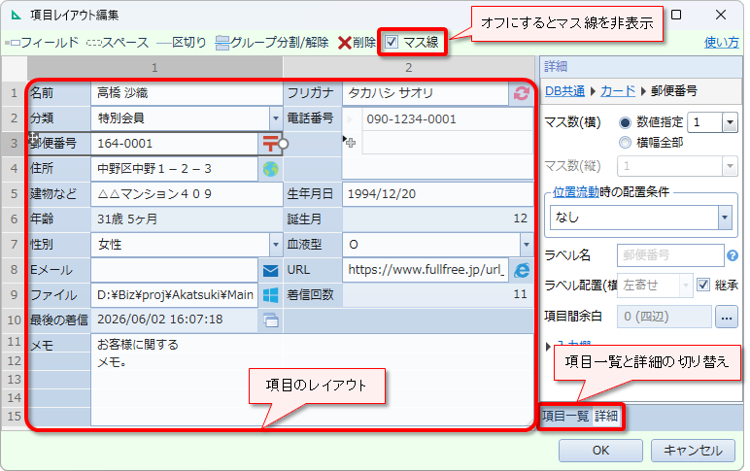The image size is (750, 471).
Task: Open the 血液型 dropdown arrow
Action: coord(527,245)
